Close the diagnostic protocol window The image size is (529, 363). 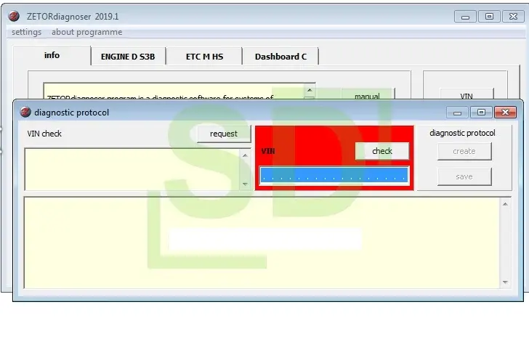[x=505, y=113]
